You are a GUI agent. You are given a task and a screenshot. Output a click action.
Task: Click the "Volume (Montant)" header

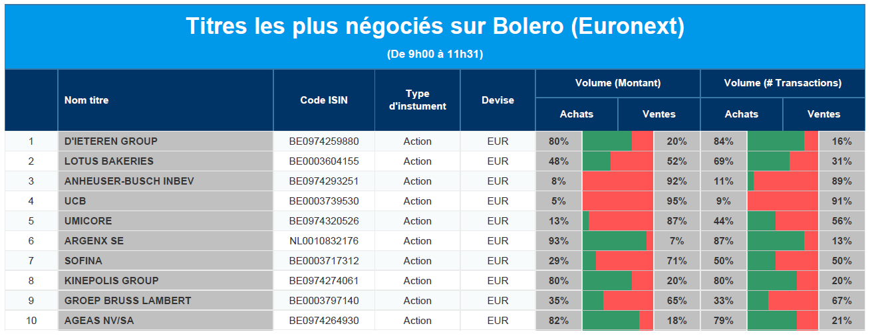click(618, 83)
